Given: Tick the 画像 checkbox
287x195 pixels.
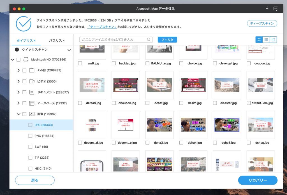Looking at the screenshot, I should tap(24, 114).
